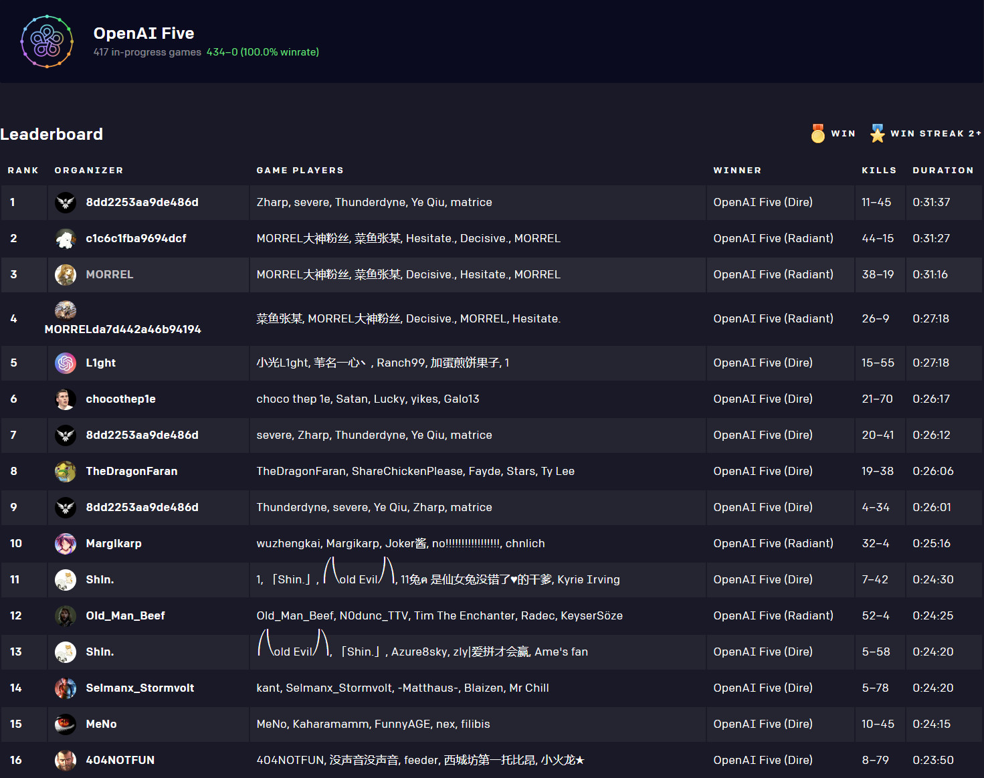
Task: Click MORREL's avatar in rank 3
Action: 66,275
